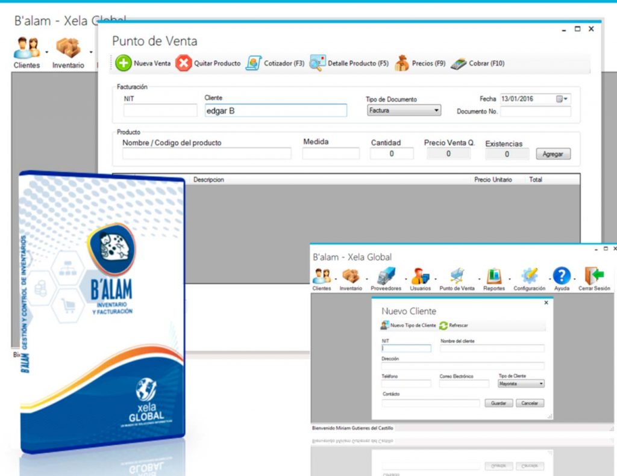
Task: Click the Contacto field
Action: coord(430,403)
